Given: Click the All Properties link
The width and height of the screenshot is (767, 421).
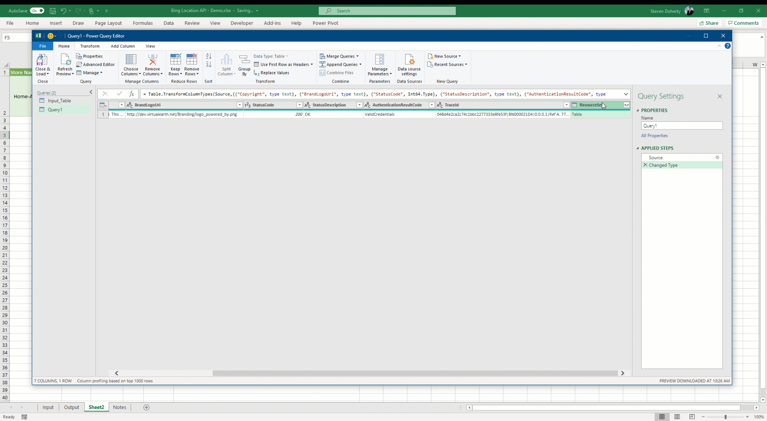Looking at the screenshot, I should pos(654,136).
